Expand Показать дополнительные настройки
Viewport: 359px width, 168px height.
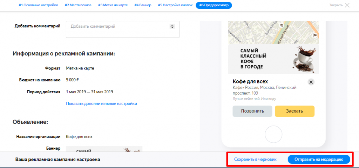[x=101, y=103]
